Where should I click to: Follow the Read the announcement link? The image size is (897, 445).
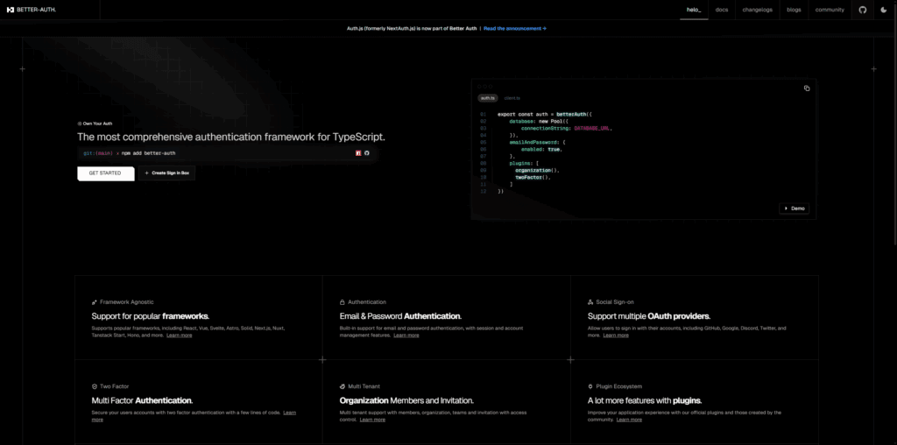point(515,28)
